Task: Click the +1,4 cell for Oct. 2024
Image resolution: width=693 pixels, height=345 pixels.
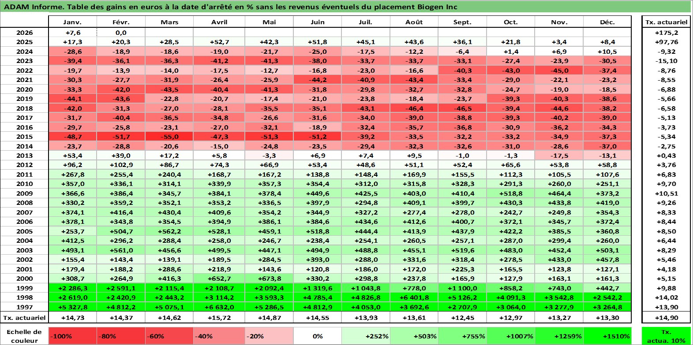Action: coord(511,52)
